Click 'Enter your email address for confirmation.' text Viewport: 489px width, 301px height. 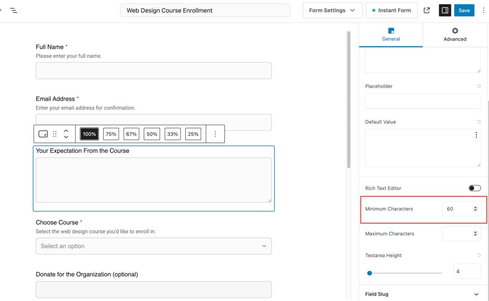click(85, 108)
